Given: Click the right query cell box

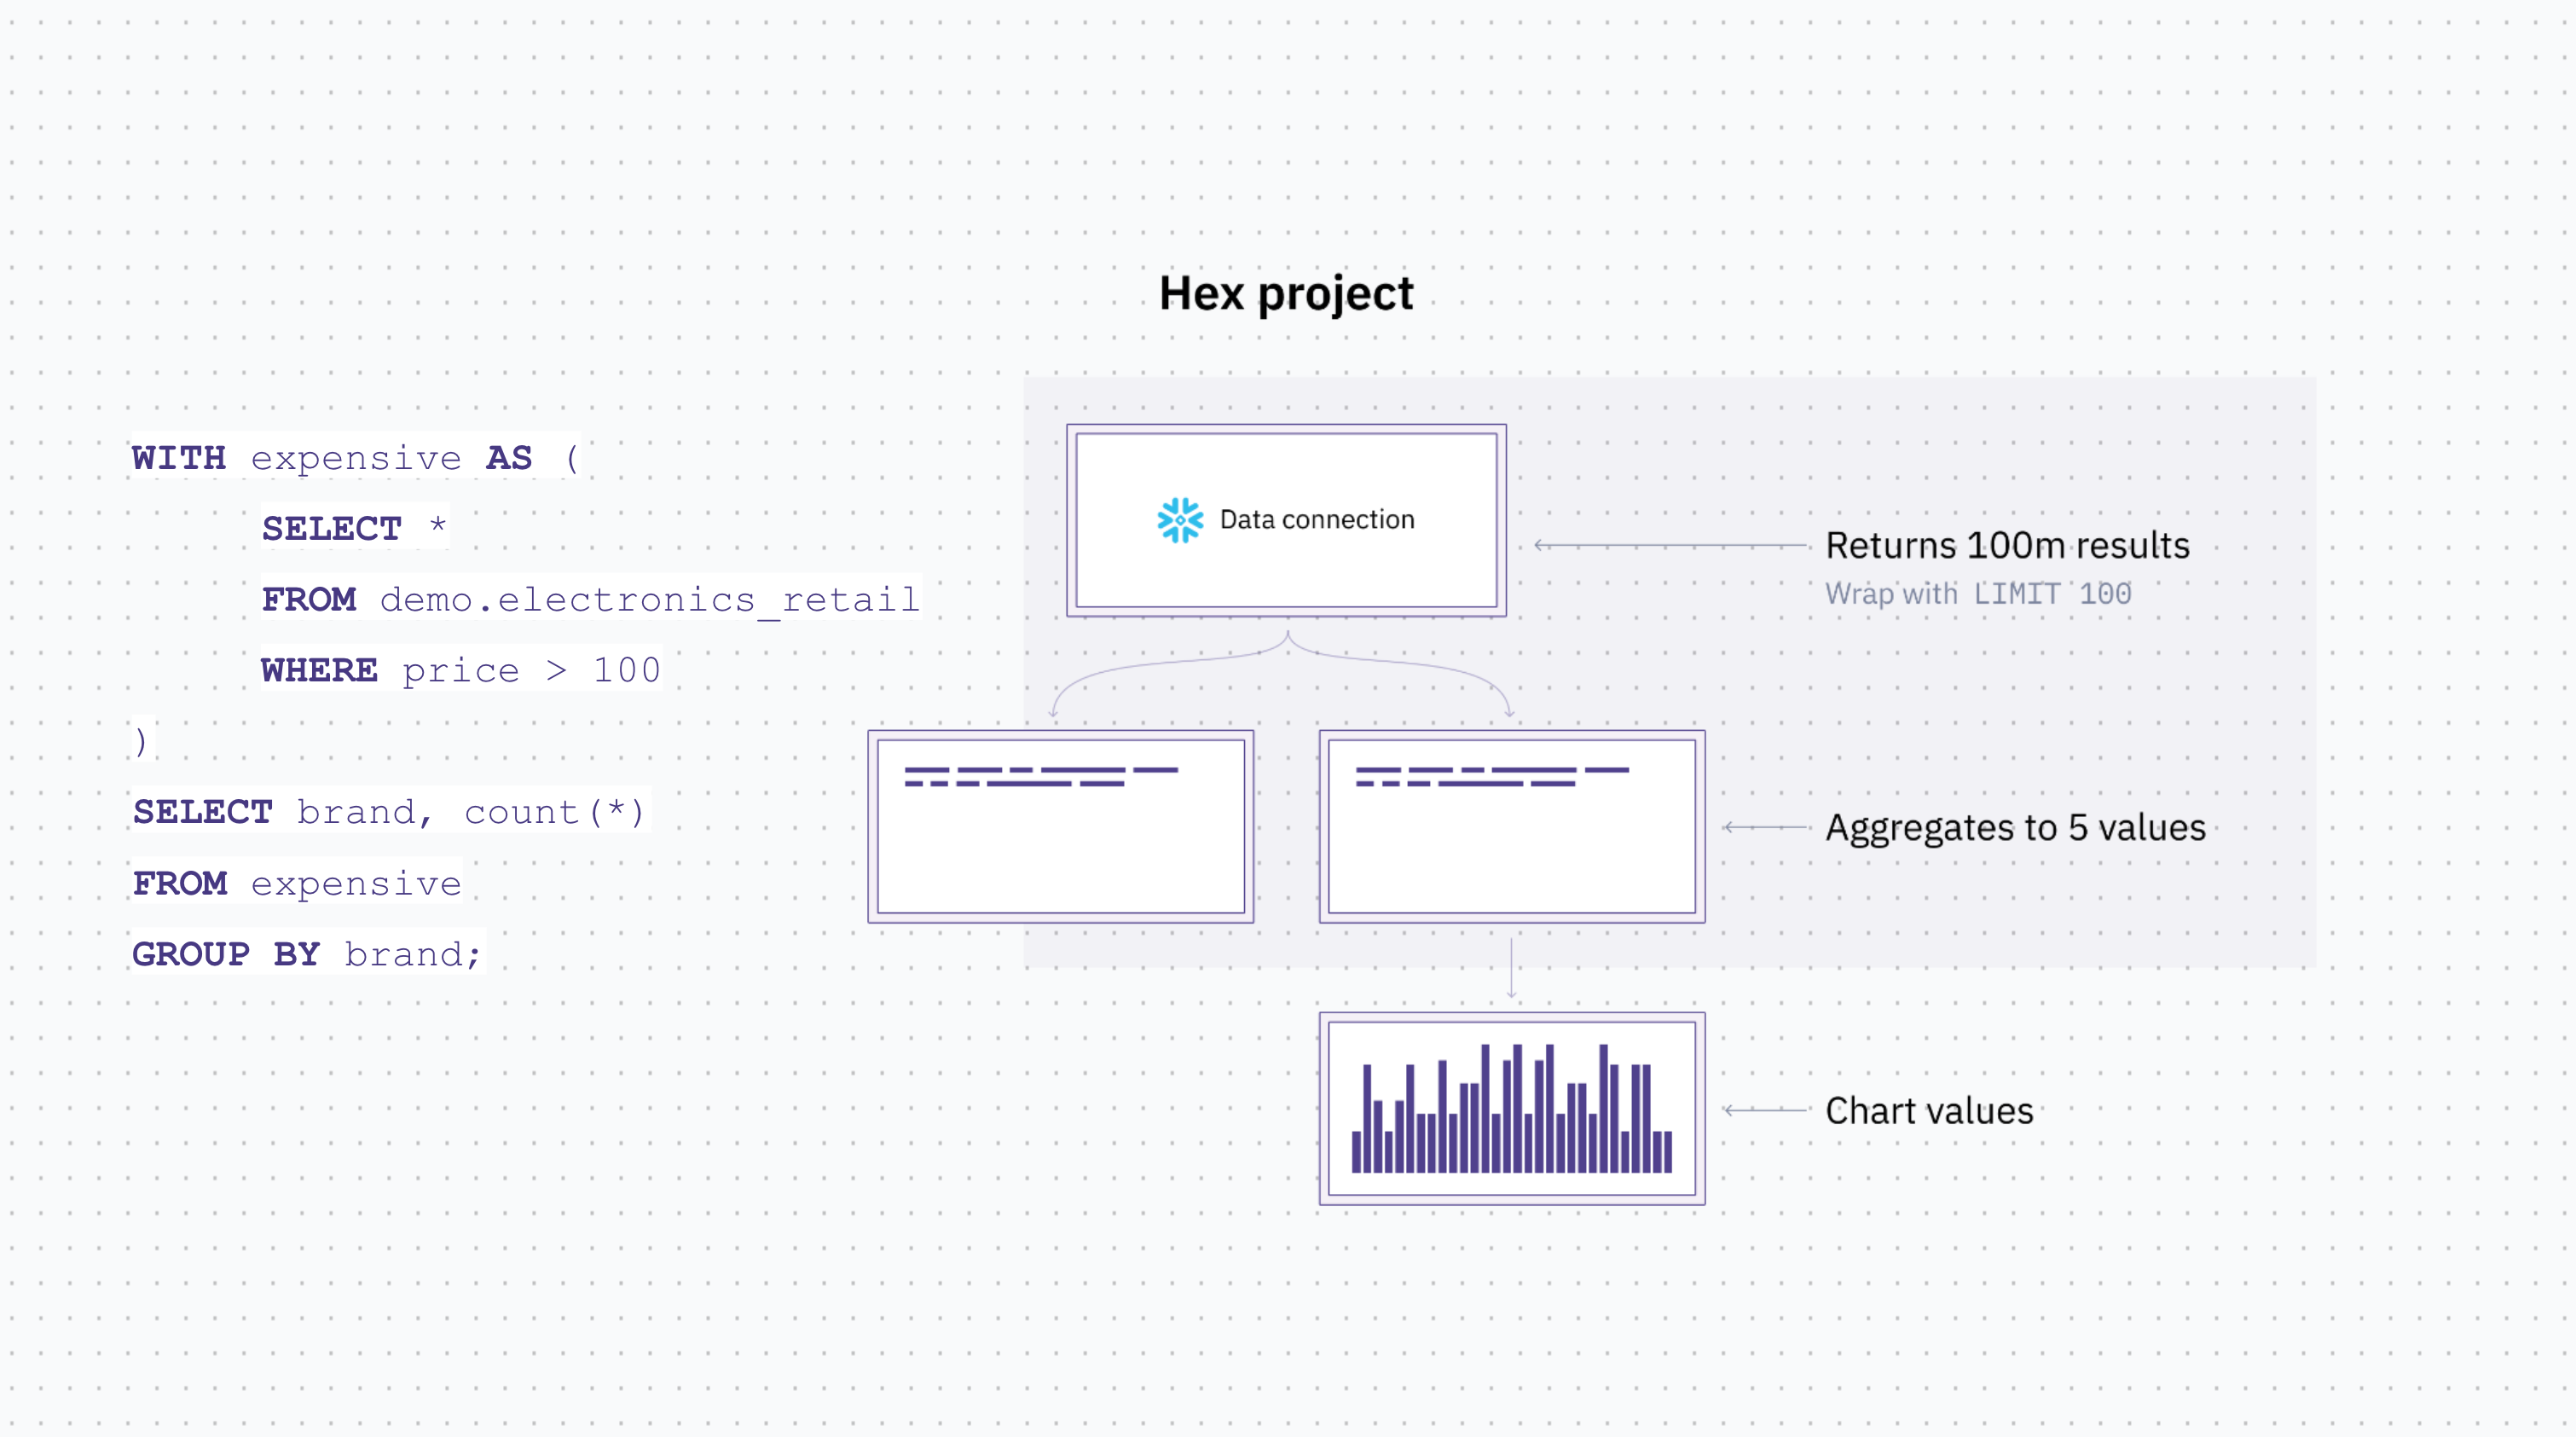Looking at the screenshot, I should (1511, 827).
